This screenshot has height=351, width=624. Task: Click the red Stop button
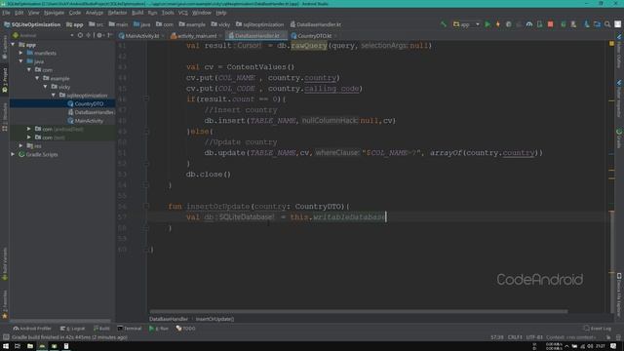[550, 24]
